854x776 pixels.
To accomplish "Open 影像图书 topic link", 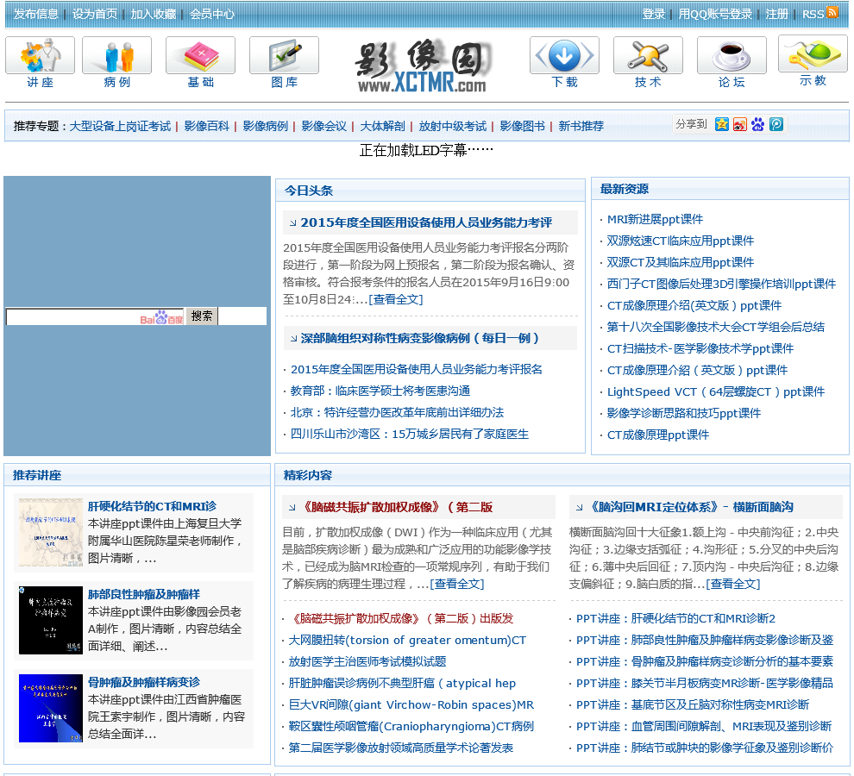I will pos(522,127).
